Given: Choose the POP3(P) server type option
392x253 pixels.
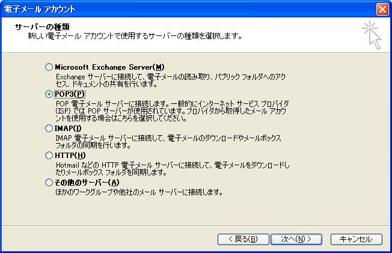Looking at the screenshot, I should (x=49, y=94).
